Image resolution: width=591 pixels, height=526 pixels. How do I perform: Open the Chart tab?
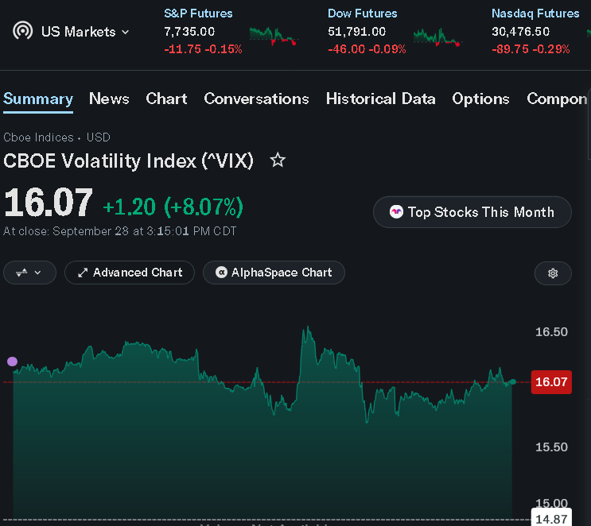[x=166, y=99]
